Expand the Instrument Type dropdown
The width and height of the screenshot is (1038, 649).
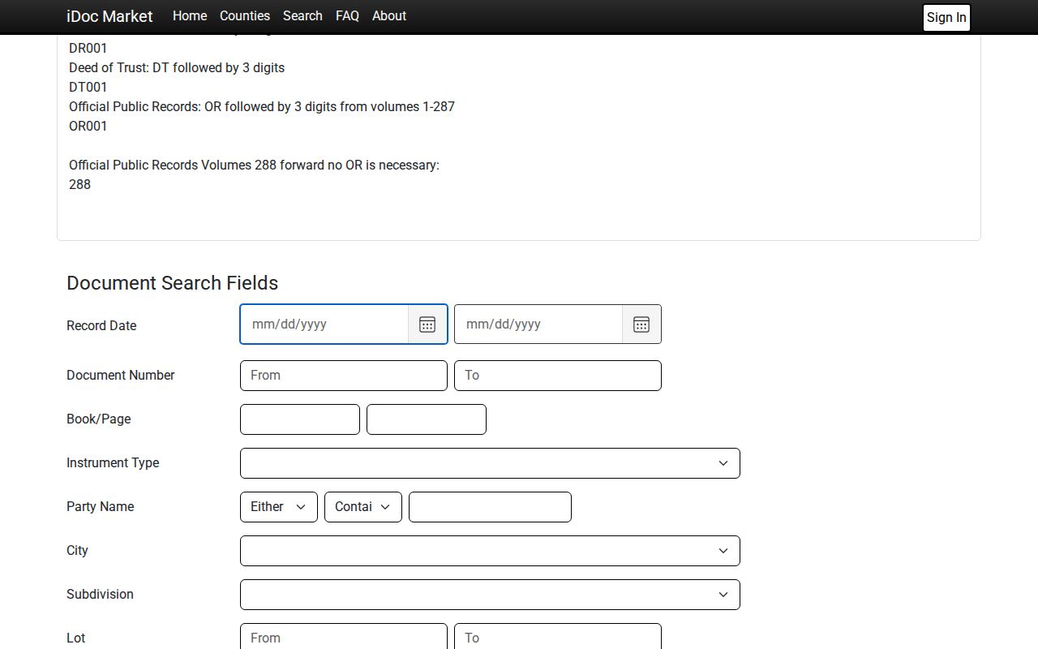pyautogui.click(x=490, y=463)
